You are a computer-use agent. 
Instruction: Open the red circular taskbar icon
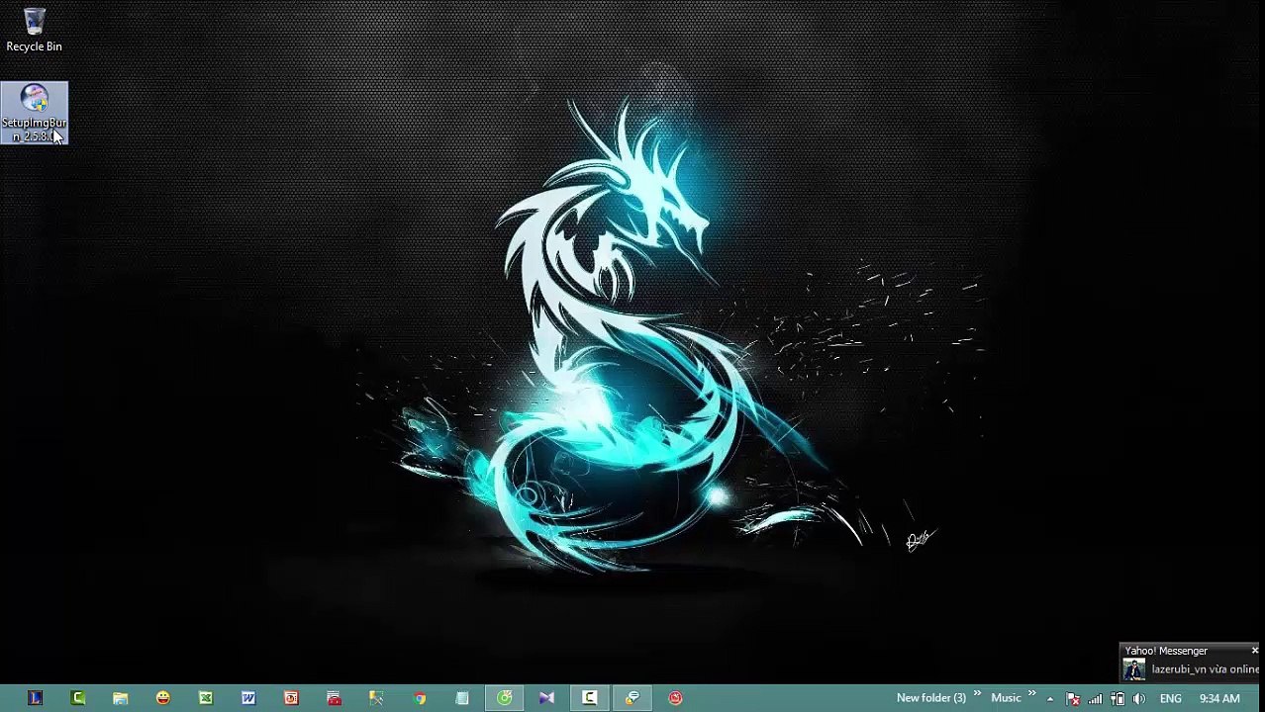(675, 698)
